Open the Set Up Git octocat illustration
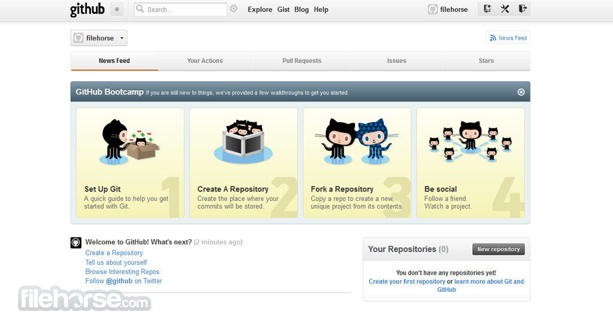Viewport: 613px width, 329px height. pyautogui.click(x=129, y=142)
